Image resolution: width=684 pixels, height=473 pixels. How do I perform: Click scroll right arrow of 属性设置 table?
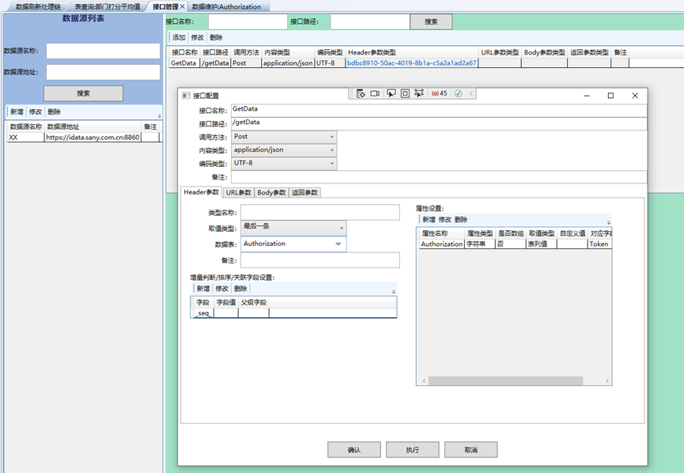(x=607, y=381)
